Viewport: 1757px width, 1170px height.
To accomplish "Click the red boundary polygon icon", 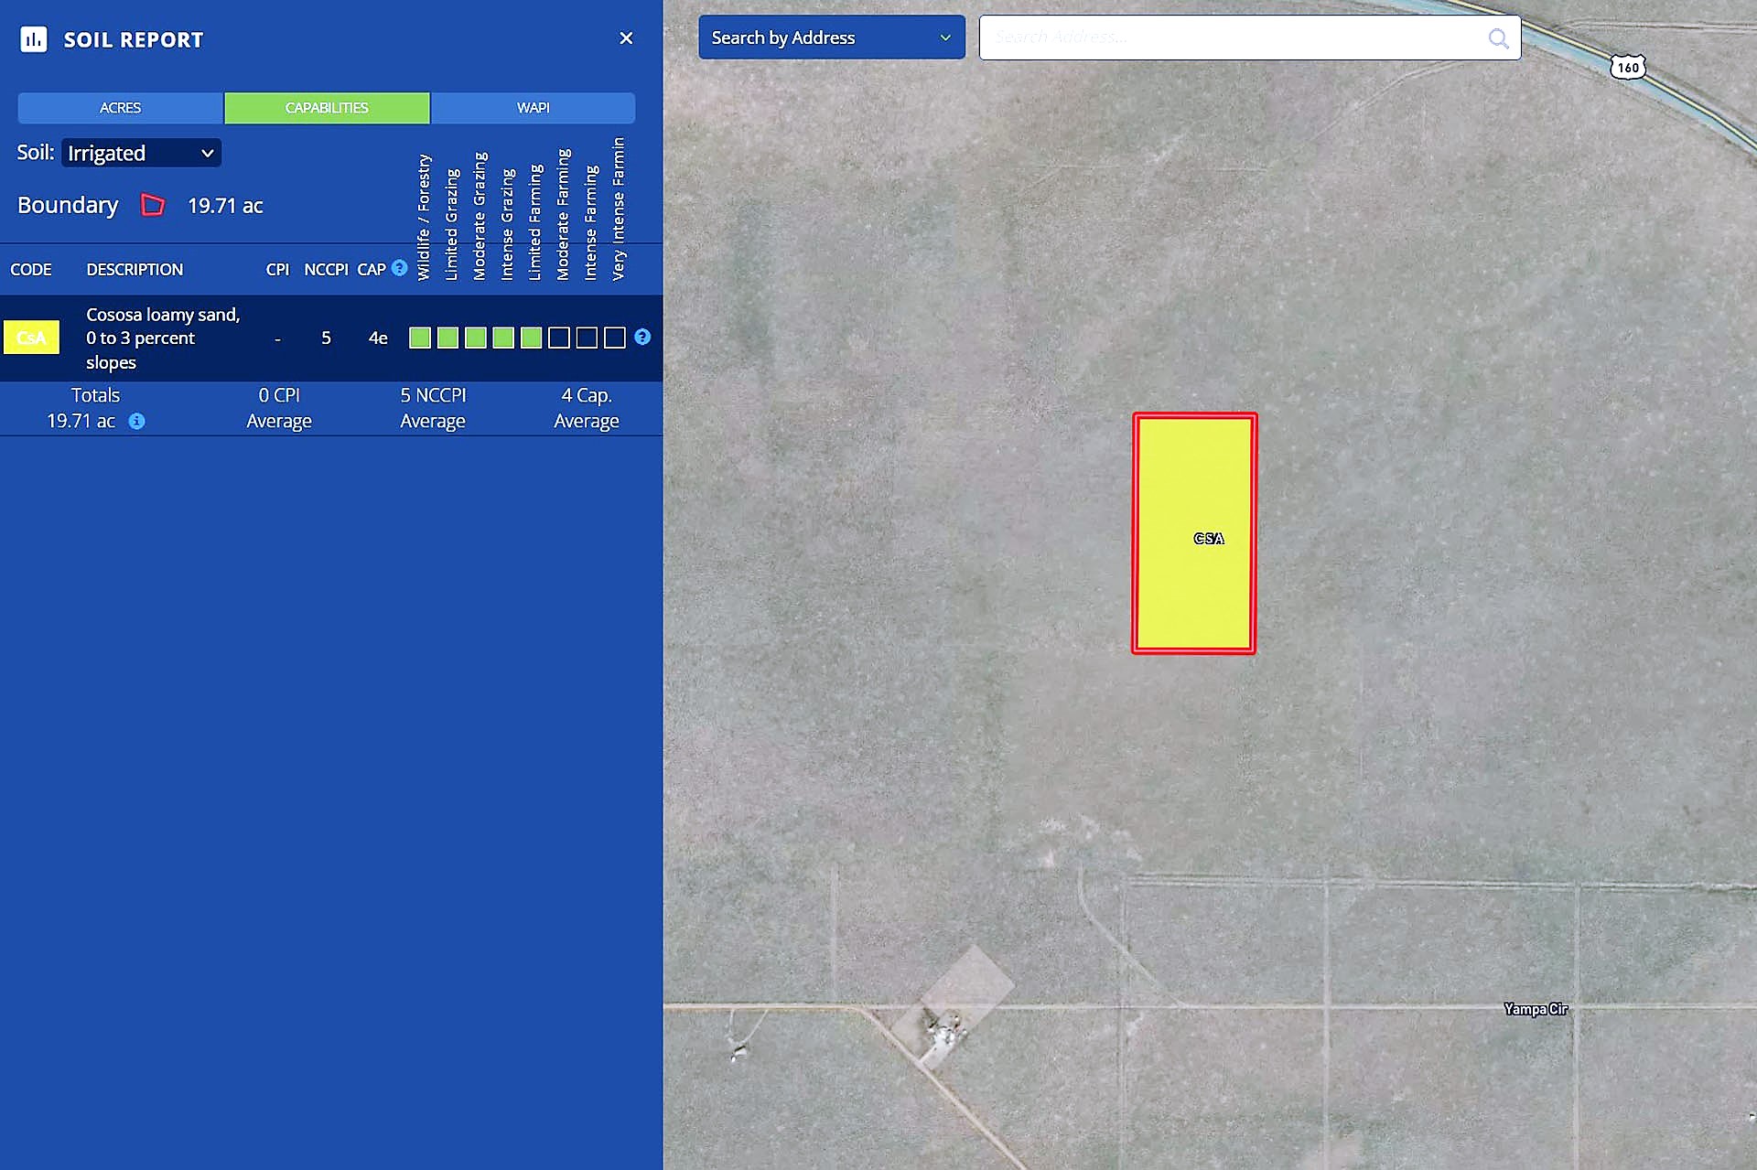I will click(x=153, y=205).
